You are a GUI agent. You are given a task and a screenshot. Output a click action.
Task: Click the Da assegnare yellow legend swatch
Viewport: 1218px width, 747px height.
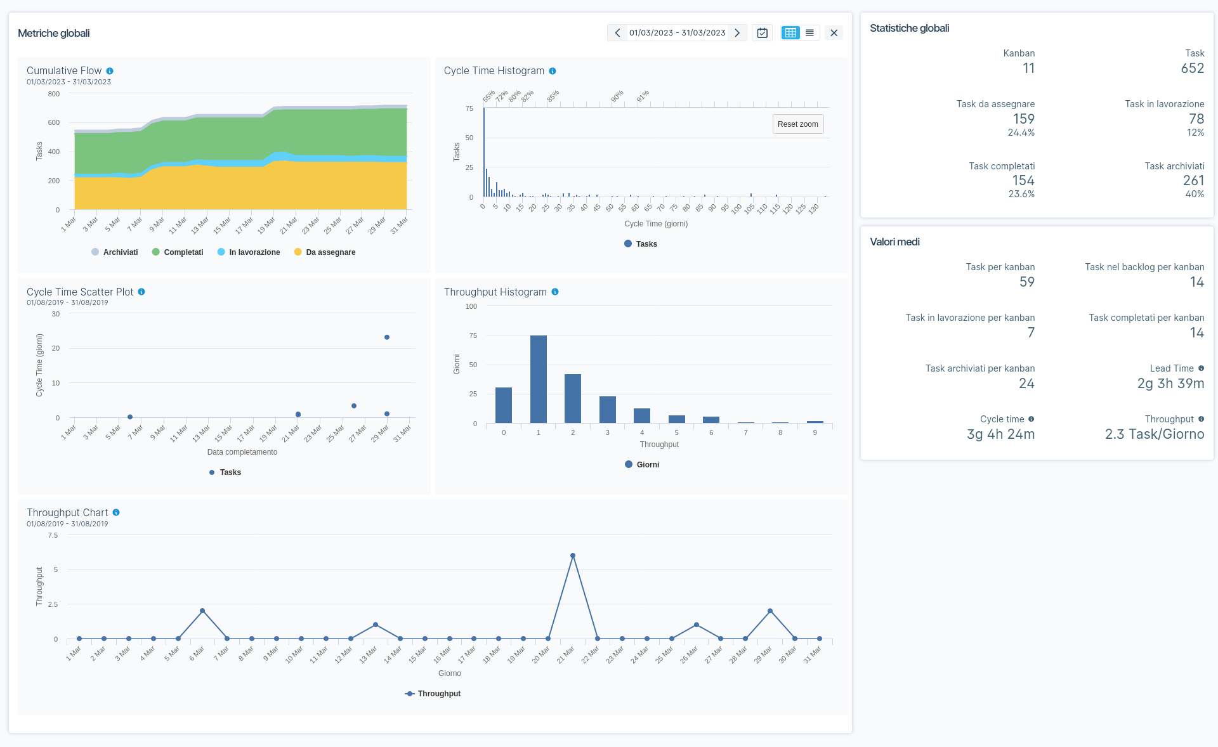point(298,252)
